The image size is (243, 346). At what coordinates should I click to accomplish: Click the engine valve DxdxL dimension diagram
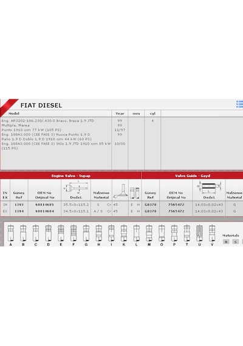click(76, 188)
